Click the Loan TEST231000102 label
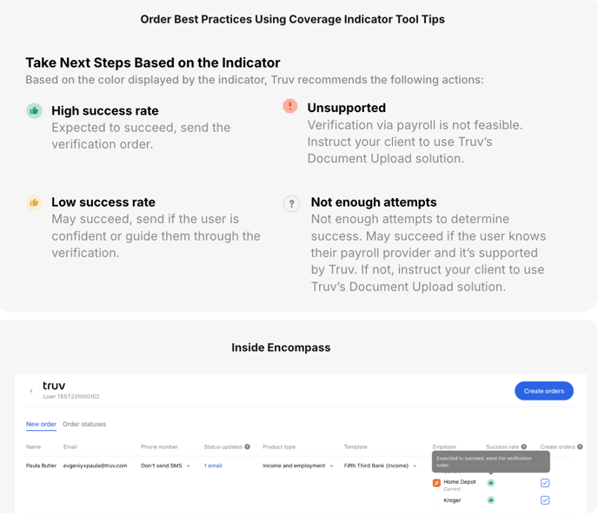The width and height of the screenshot is (598, 516). pyautogui.click(x=71, y=397)
